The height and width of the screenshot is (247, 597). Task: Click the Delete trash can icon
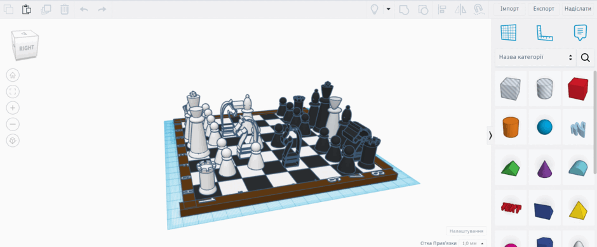coord(65,9)
